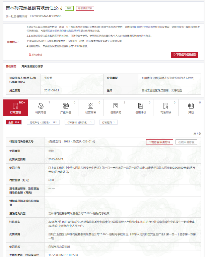Open 信用信息异议申诉指南 link
205x257 pixels.
pos(143,27)
